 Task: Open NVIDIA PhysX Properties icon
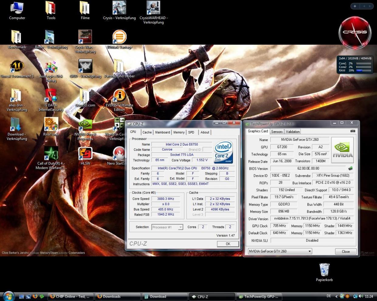[85, 129]
